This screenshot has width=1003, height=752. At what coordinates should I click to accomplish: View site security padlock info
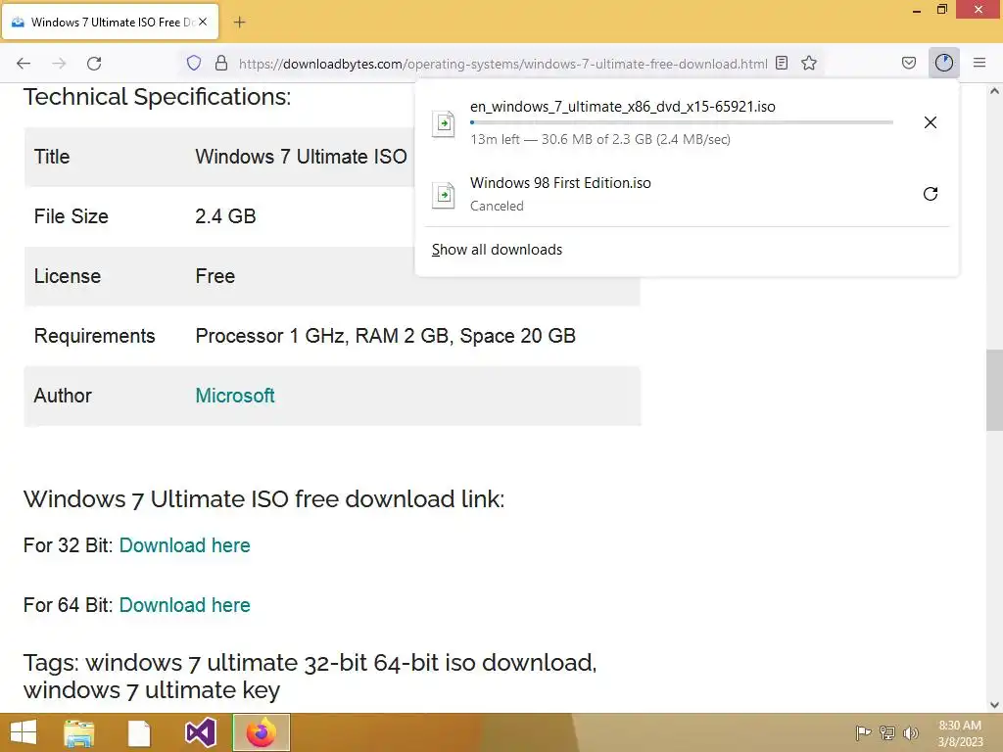221,63
